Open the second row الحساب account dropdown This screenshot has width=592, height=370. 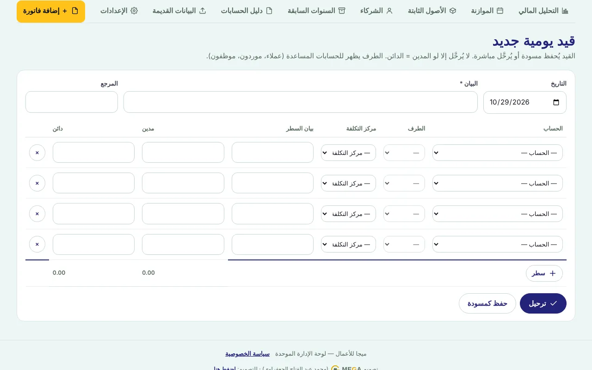pyautogui.click(x=498, y=183)
